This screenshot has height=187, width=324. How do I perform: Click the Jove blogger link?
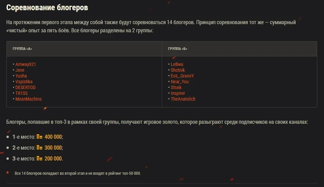point(20,70)
